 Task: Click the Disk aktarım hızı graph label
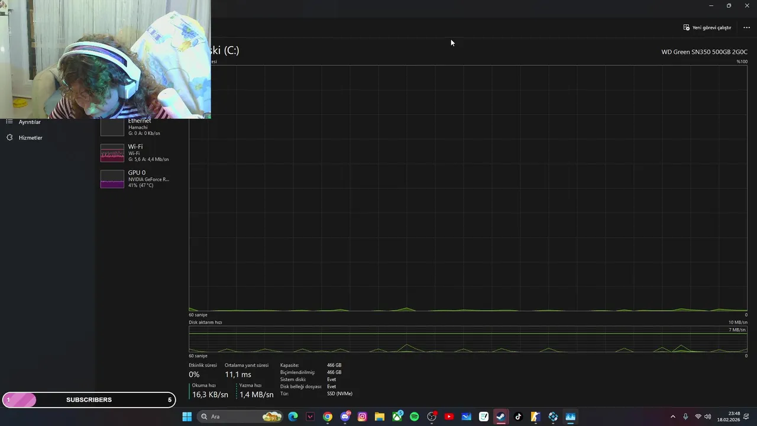205,322
